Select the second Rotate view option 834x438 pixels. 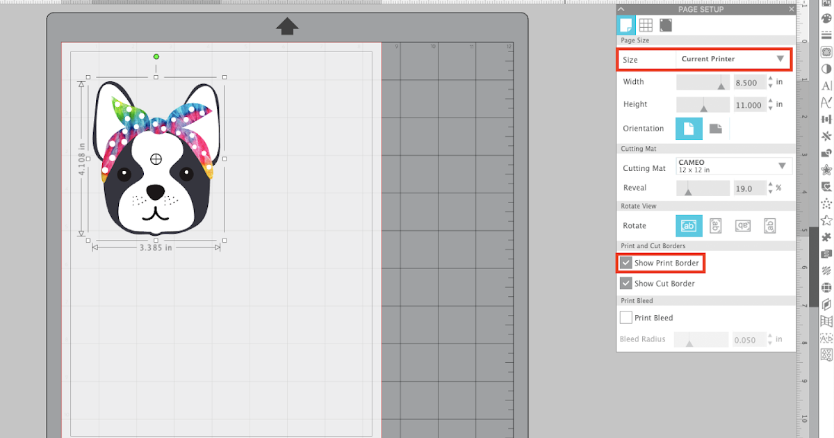click(715, 226)
